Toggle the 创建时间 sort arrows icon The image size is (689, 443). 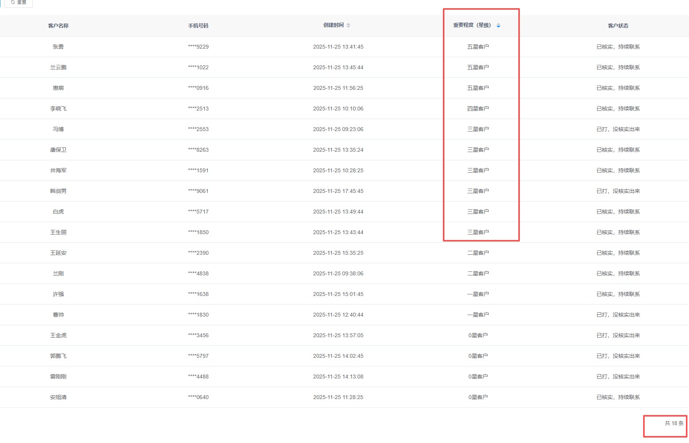[x=348, y=25]
